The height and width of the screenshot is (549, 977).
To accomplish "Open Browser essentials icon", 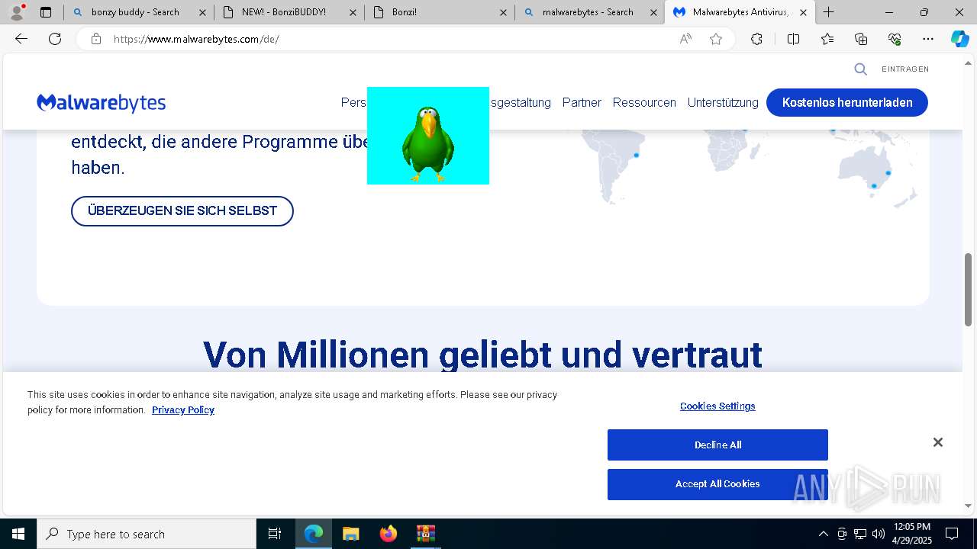I will pos(895,39).
